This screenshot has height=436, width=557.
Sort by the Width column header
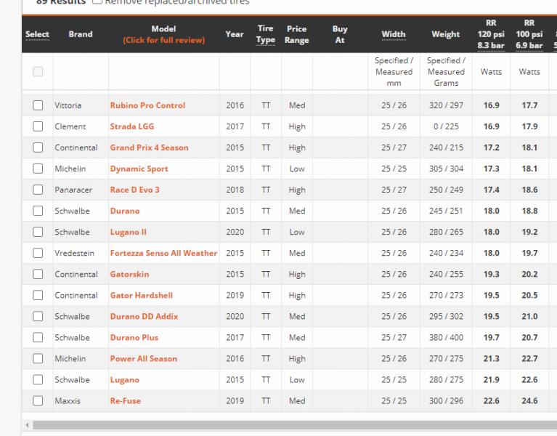[x=394, y=34]
